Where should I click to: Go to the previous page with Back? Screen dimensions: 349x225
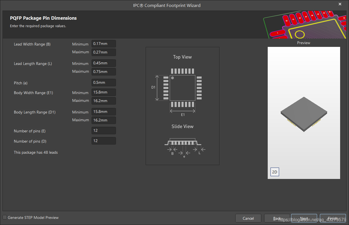click(277, 218)
